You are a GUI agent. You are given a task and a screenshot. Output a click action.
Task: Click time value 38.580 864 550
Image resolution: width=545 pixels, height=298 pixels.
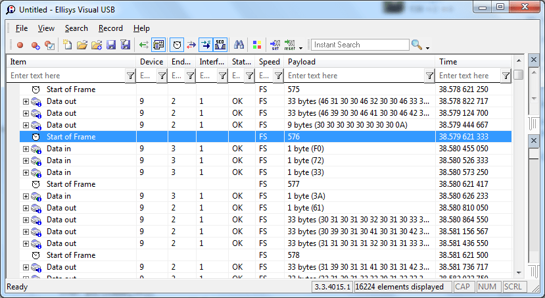(463, 220)
